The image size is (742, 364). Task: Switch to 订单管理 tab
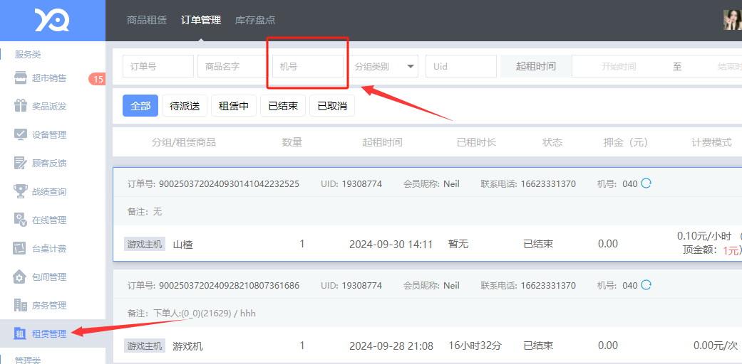(201, 21)
